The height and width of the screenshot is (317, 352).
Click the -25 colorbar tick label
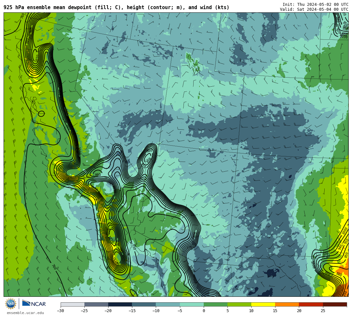(x=84, y=311)
